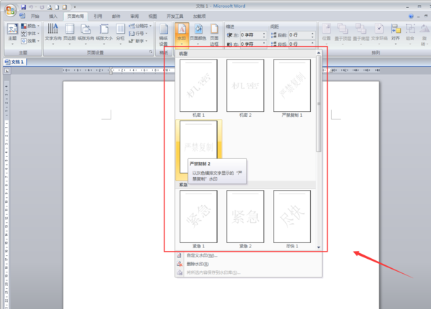Expand the theme 字体 dropdown
Screen dimensions: 431x309
[30, 33]
